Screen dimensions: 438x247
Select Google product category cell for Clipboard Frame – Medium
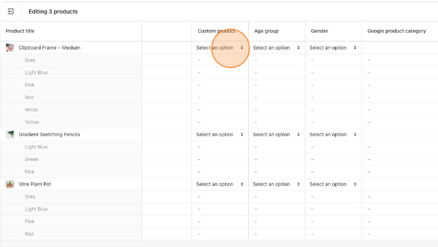pyautogui.click(x=400, y=48)
